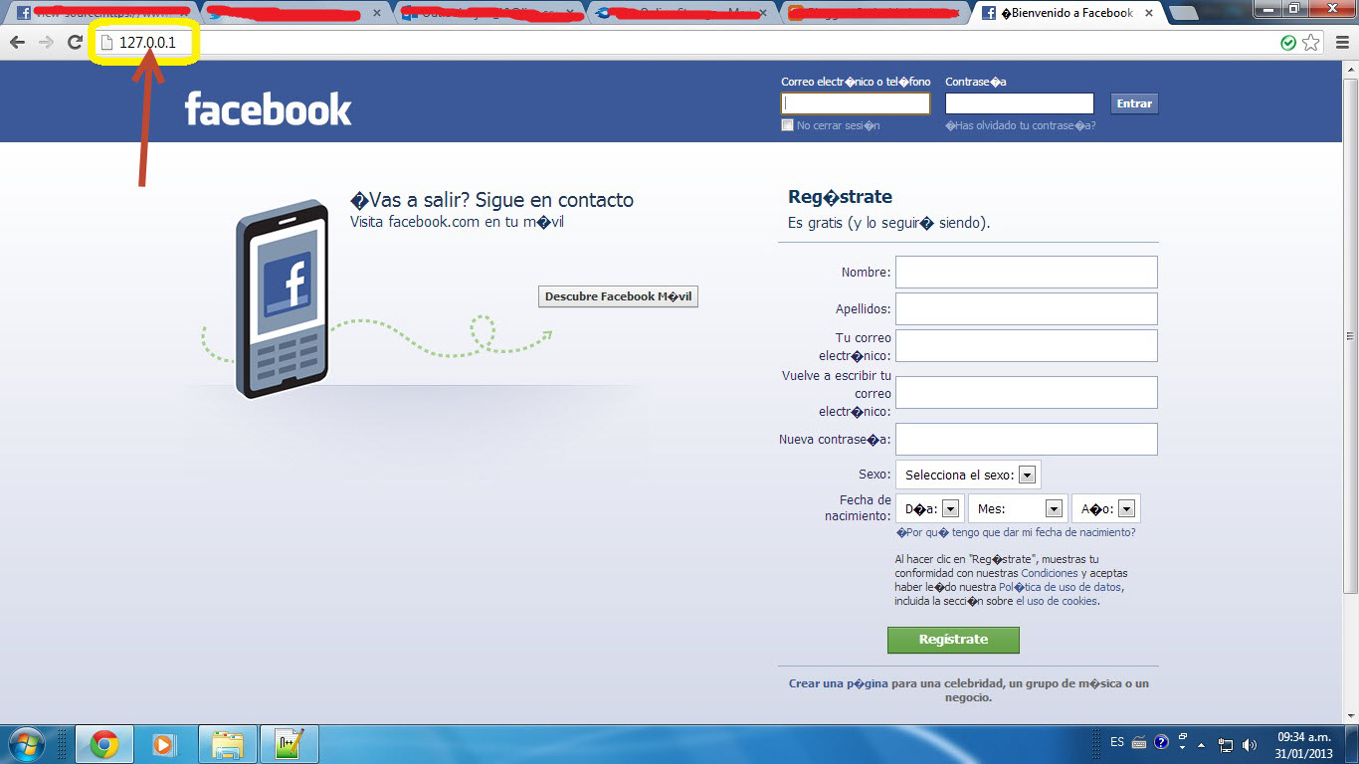Open the 'Política de uso de datos' link

click(x=1061, y=587)
